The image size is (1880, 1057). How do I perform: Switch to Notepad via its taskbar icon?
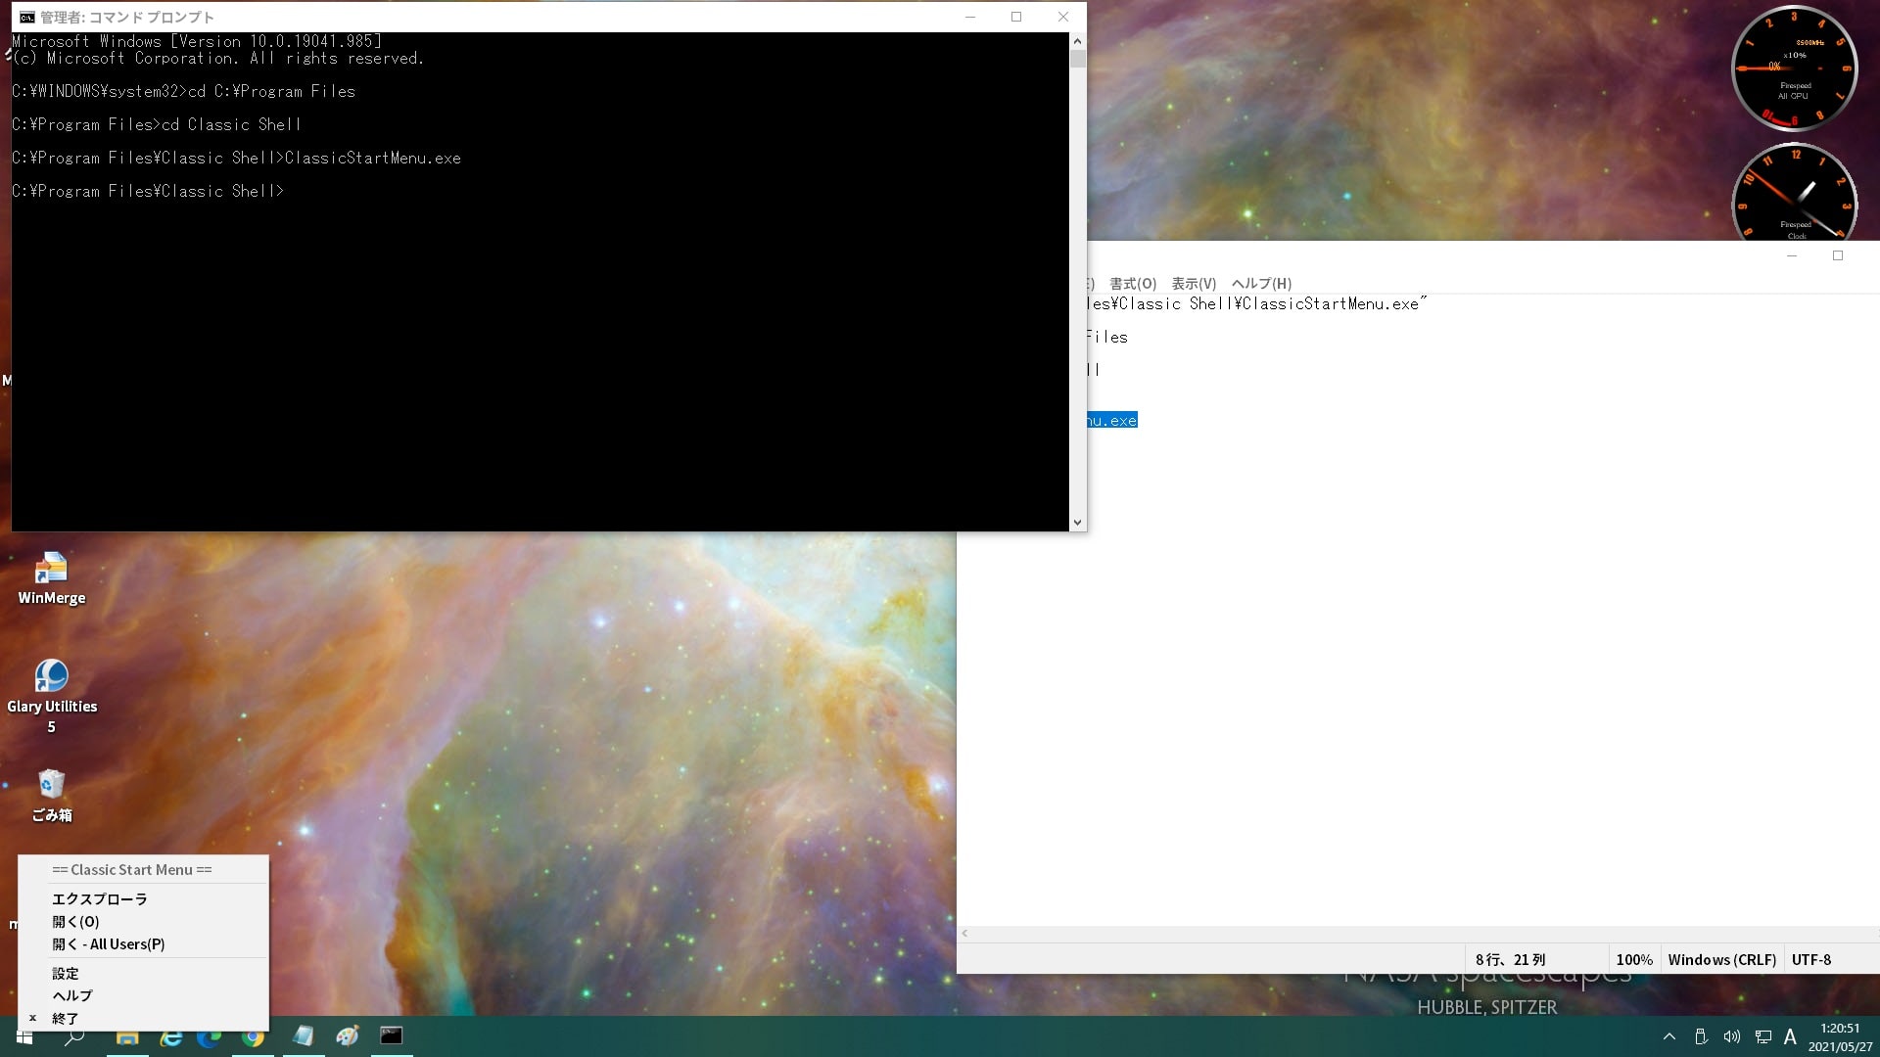(x=304, y=1035)
